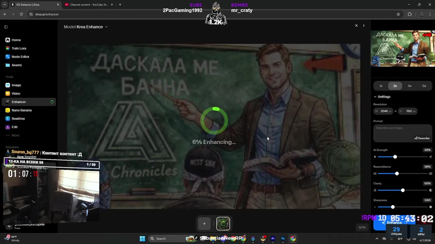Viewport: 435px width, 244px height.
Task: Open Chrome three-dot menu
Action: click(430, 14)
